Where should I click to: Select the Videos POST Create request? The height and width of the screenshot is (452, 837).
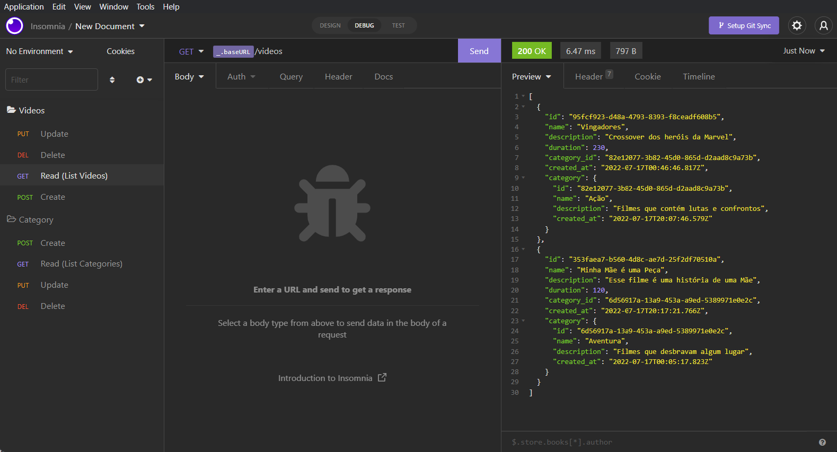(82, 197)
